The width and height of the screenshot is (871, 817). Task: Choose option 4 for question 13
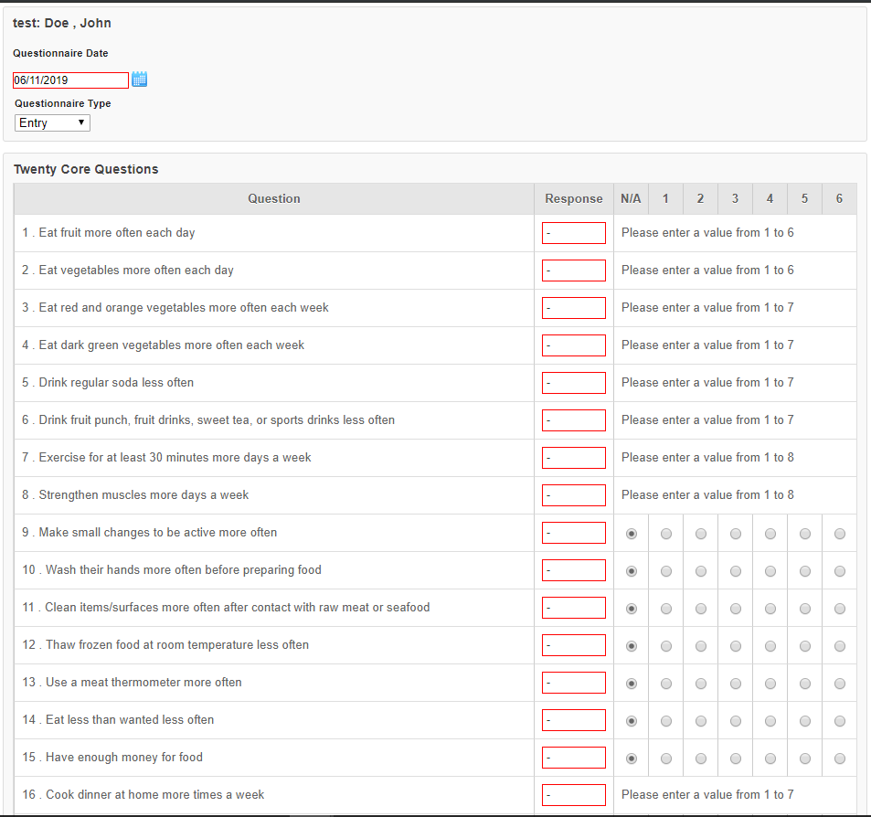[770, 684]
